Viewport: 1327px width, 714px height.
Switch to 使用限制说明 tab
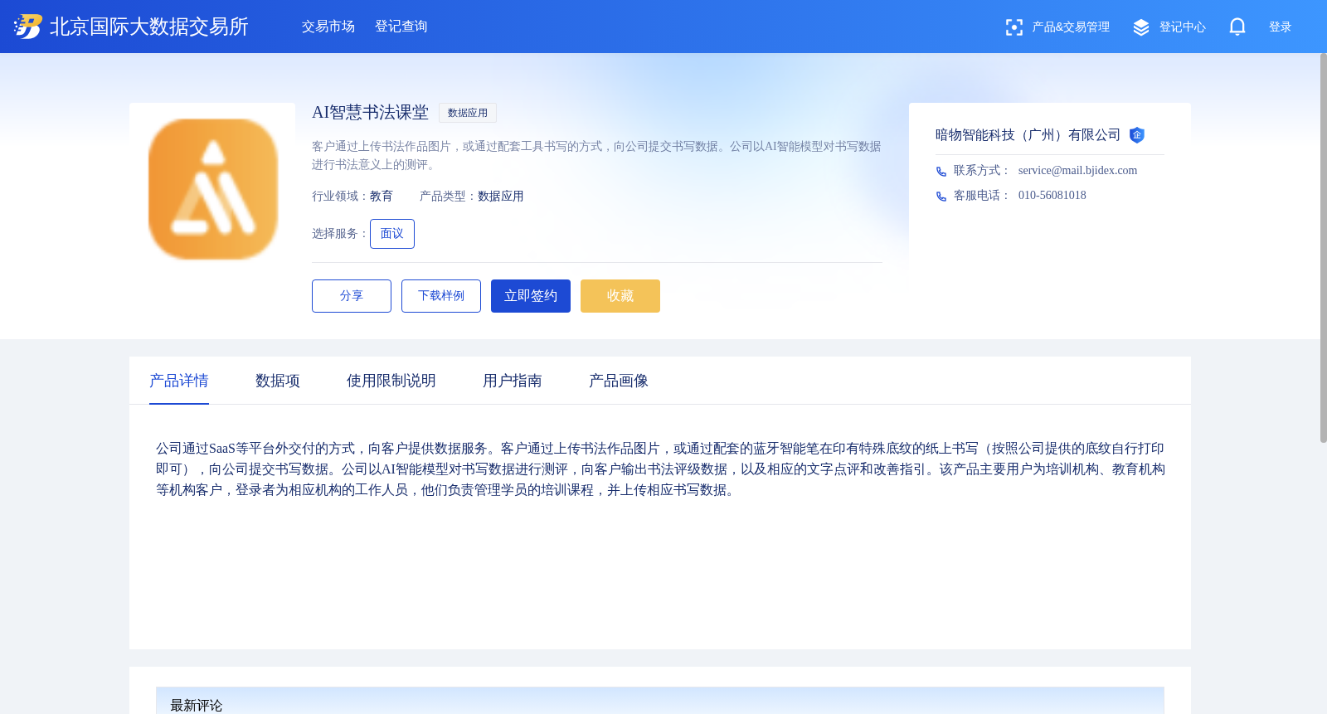click(391, 381)
